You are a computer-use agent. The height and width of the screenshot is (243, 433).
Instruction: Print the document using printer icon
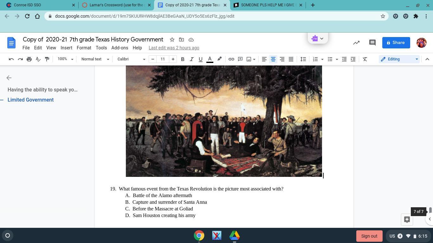[29, 59]
